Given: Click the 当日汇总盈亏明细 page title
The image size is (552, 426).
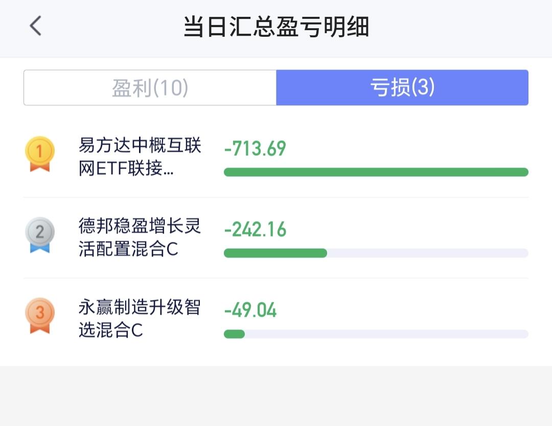Looking at the screenshot, I should (x=277, y=27).
